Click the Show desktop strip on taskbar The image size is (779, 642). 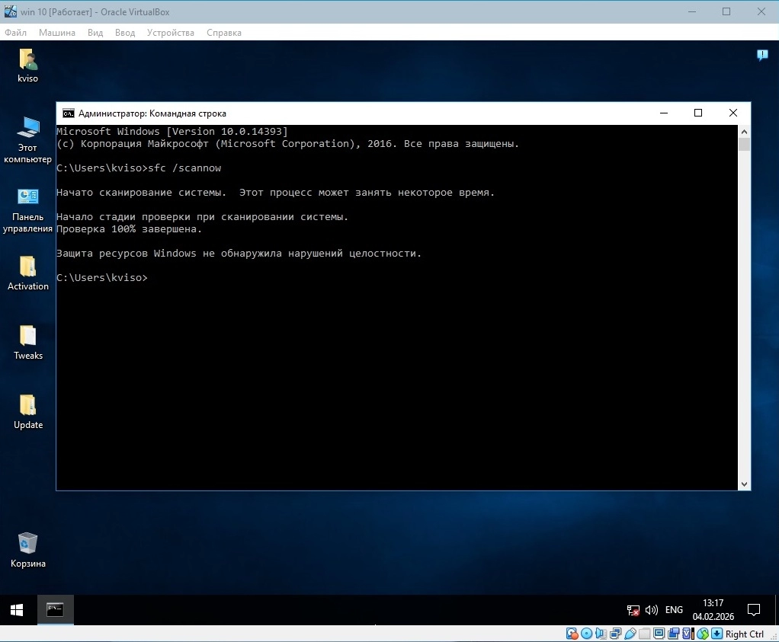777,610
